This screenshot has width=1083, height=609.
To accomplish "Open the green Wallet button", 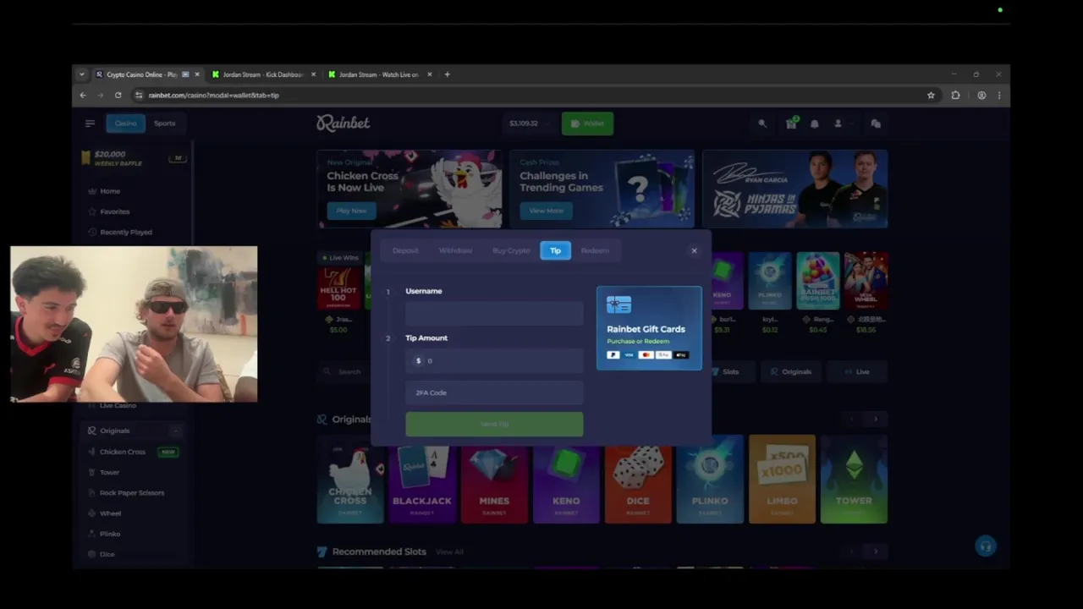I will coord(587,123).
